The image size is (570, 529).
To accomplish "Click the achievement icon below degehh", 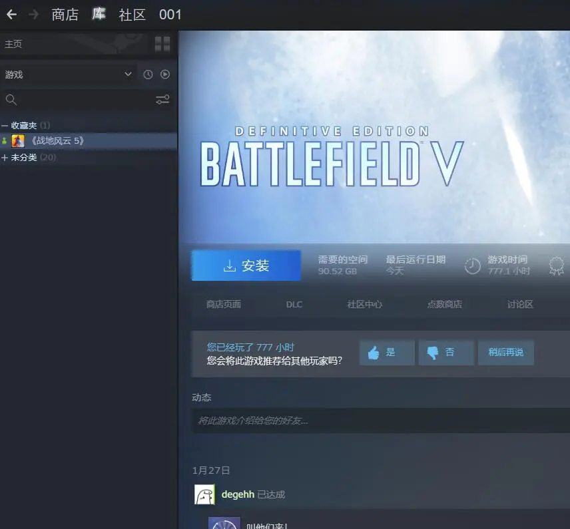I will tap(224, 523).
